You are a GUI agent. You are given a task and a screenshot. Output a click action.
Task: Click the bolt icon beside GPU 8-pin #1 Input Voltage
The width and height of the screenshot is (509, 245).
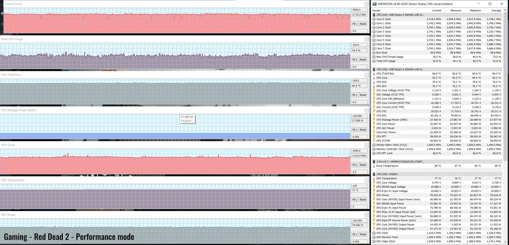(x=374, y=191)
